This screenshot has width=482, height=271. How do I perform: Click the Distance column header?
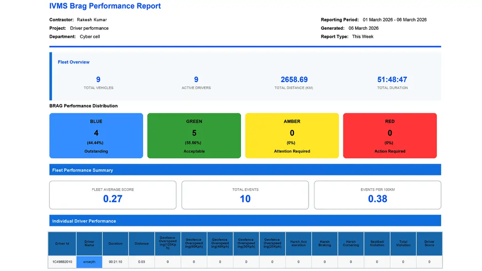[141, 244]
